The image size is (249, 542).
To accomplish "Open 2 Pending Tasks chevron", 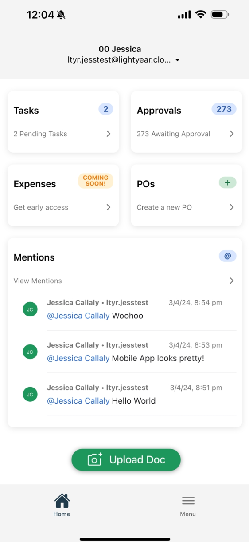I will point(109,134).
